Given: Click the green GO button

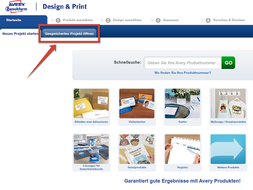Looking at the screenshot, I should pyautogui.click(x=228, y=63).
